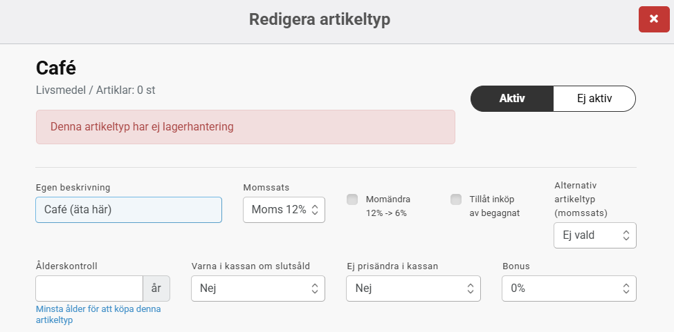Click the Tillåt inköp av begagnat label

click(494, 206)
